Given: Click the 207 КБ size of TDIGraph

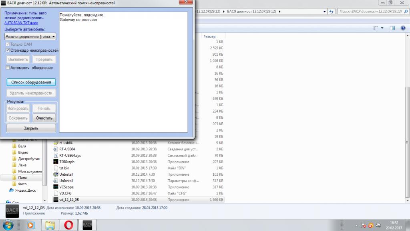Looking at the screenshot, I should [x=218, y=162].
